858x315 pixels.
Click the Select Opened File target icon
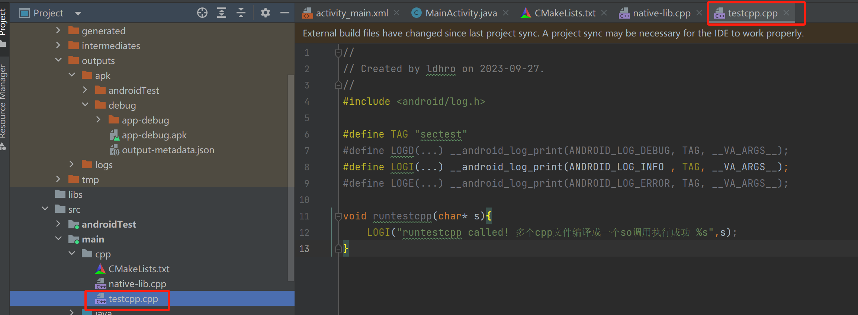pos(202,13)
